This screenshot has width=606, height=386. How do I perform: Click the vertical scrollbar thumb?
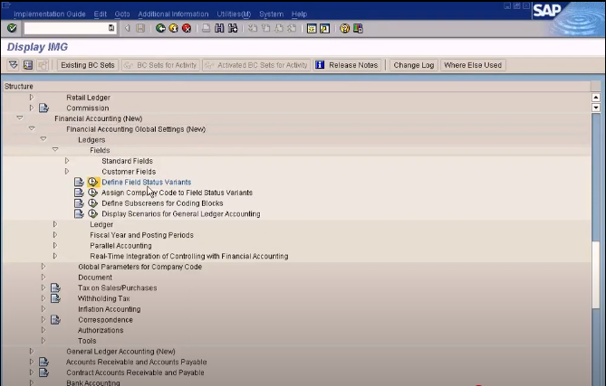tap(595, 275)
